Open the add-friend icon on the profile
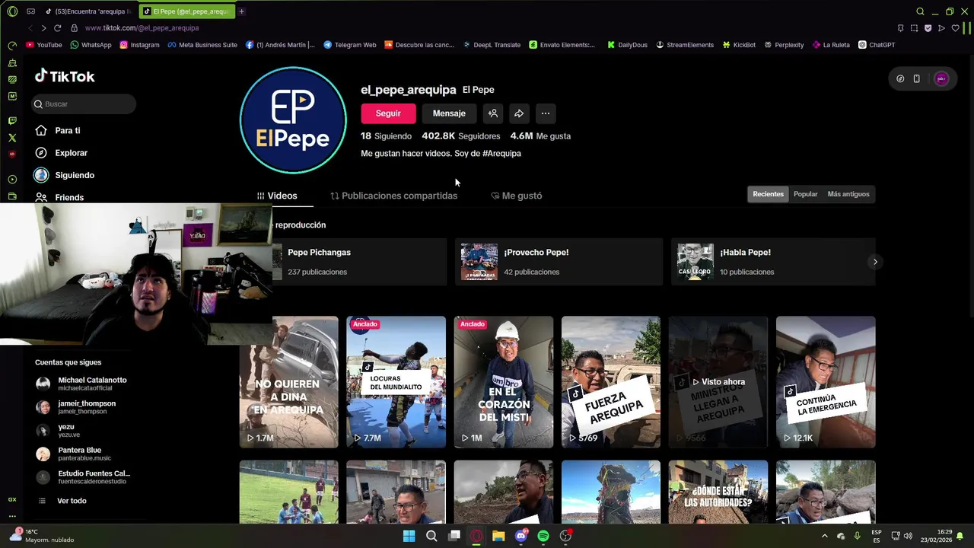 coord(493,113)
